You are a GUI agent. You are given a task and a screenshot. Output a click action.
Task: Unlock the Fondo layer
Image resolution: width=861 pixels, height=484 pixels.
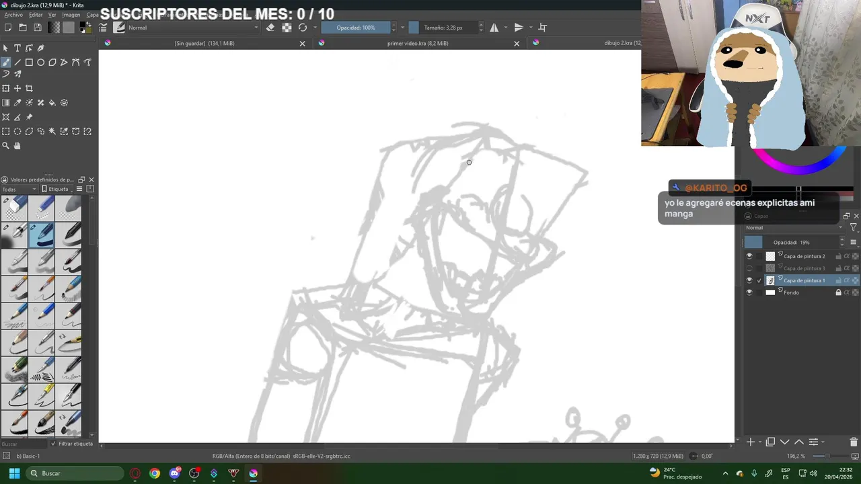[x=838, y=292]
